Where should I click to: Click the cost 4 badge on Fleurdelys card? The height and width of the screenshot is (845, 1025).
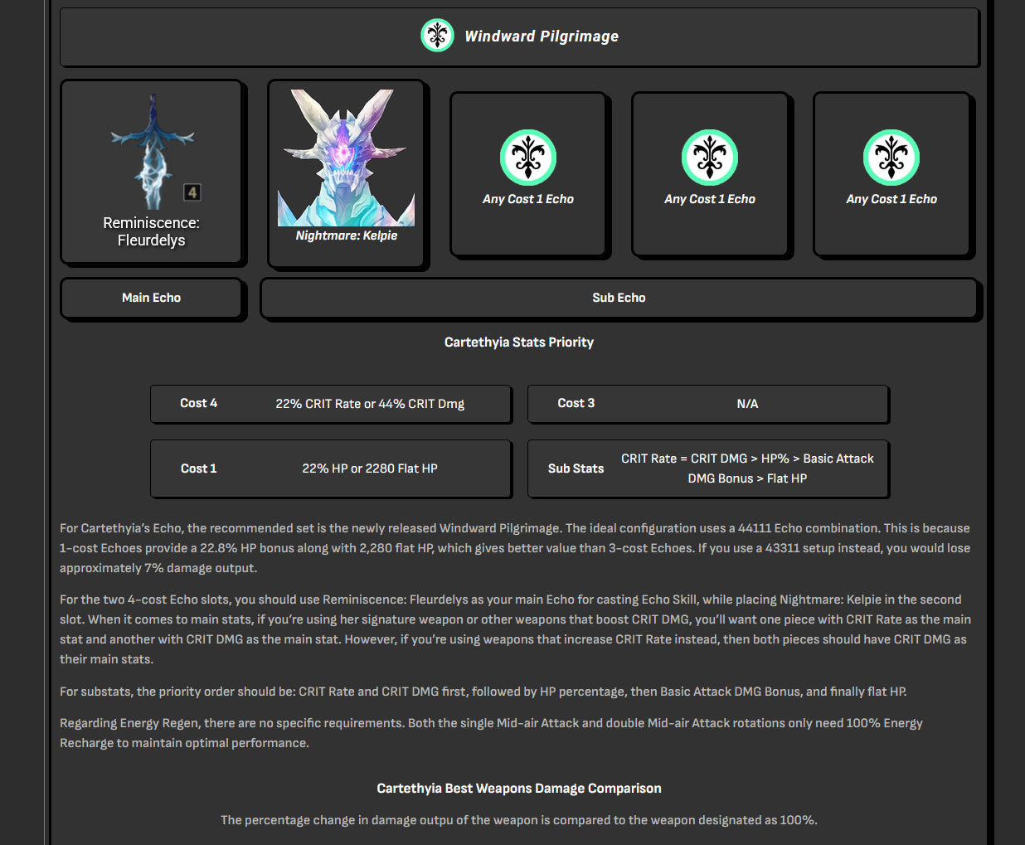[x=192, y=192]
